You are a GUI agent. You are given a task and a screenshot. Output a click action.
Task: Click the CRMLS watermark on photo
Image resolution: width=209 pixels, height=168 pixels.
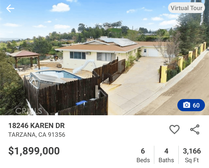coord(29,111)
